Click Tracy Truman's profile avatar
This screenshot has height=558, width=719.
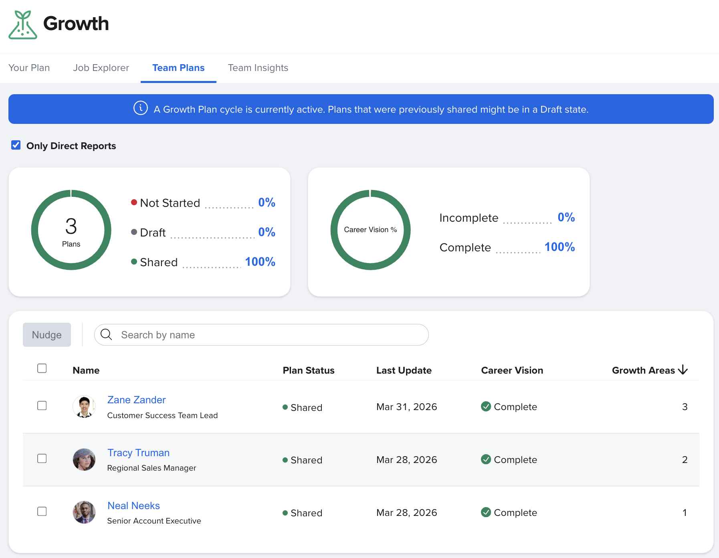pos(84,459)
